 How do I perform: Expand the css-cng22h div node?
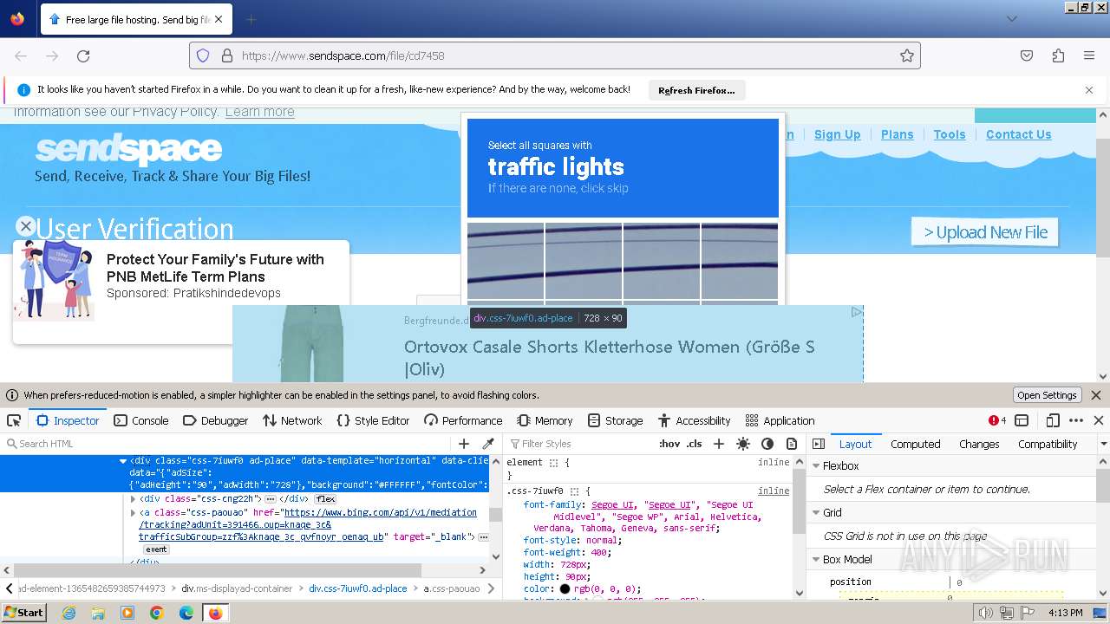pyautogui.click(x=133, y=499)
